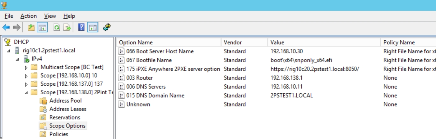Toggle the Show/Hide Console Tree button
The width and height of the screenshot is (436, 139).
coord(42,28)
